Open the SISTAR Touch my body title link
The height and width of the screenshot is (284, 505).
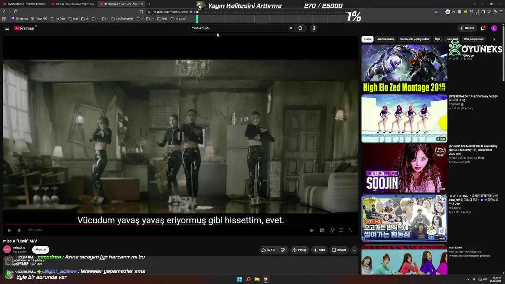tap(473, 98)
